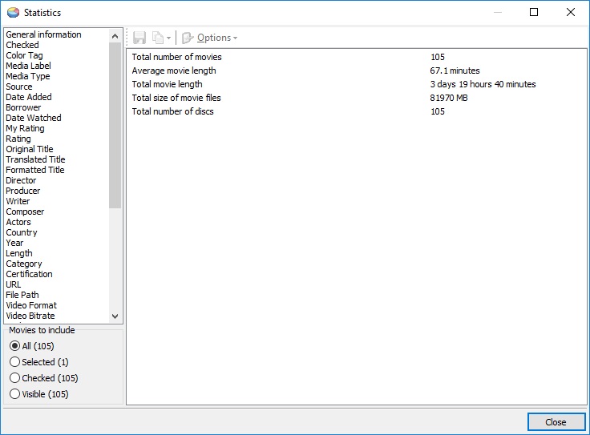
Task: Click the scroll up arrow of category list
Action: pyautogui.click(x=115, y=36)
